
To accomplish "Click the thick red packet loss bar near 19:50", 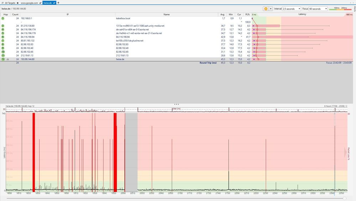I will 115,152.
